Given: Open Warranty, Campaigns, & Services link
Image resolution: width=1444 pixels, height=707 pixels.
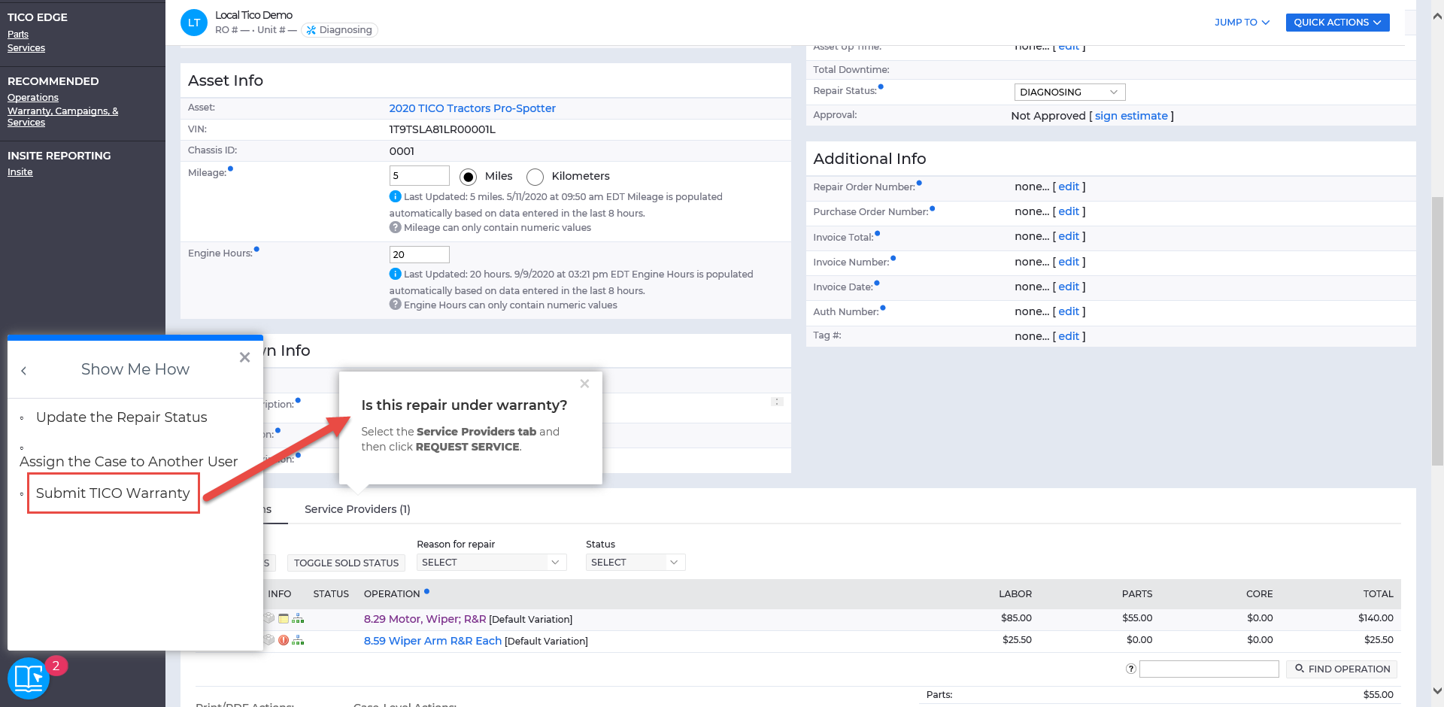Looking at the screenshot, I should (x=62, y=117).
